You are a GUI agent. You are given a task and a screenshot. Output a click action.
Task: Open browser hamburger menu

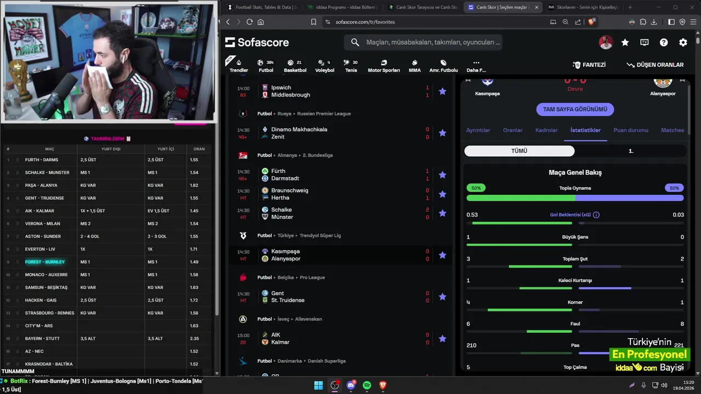point(693,22)
